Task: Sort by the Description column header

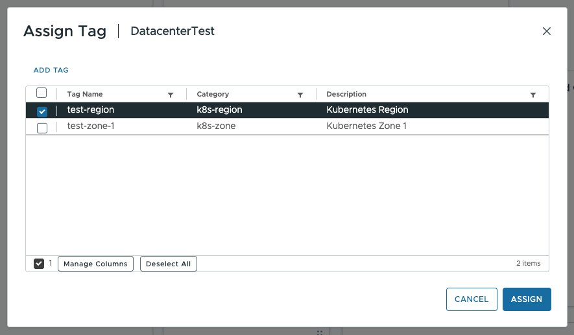Action: coord(346,95)
